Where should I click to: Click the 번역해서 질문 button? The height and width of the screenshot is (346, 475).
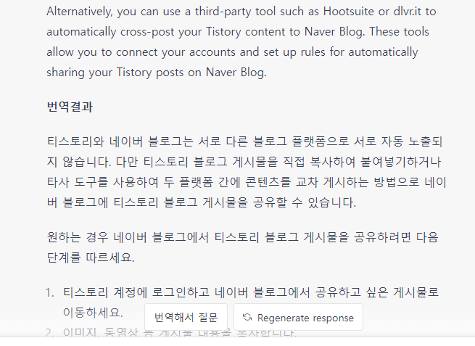tap(186, 317)
